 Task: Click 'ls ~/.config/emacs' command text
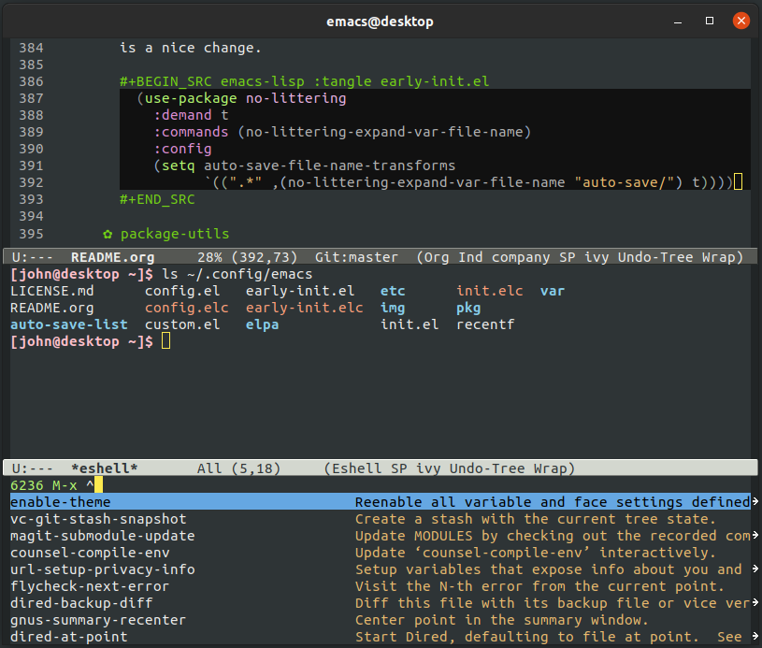coord(237,274)
